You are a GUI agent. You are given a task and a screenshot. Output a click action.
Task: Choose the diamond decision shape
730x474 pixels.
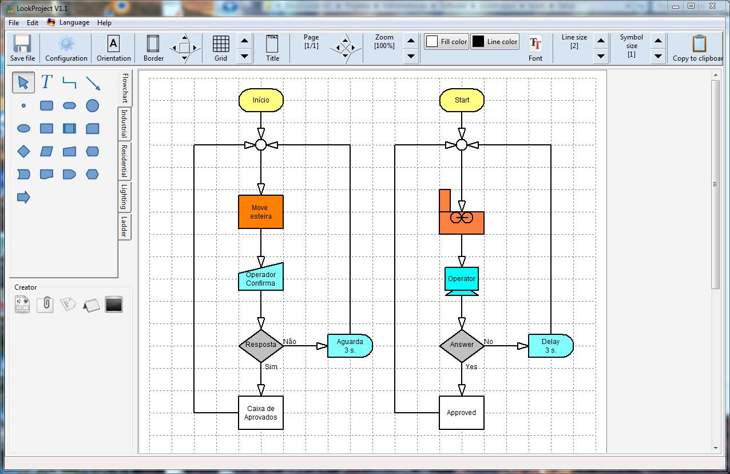(x=23, y=151)
